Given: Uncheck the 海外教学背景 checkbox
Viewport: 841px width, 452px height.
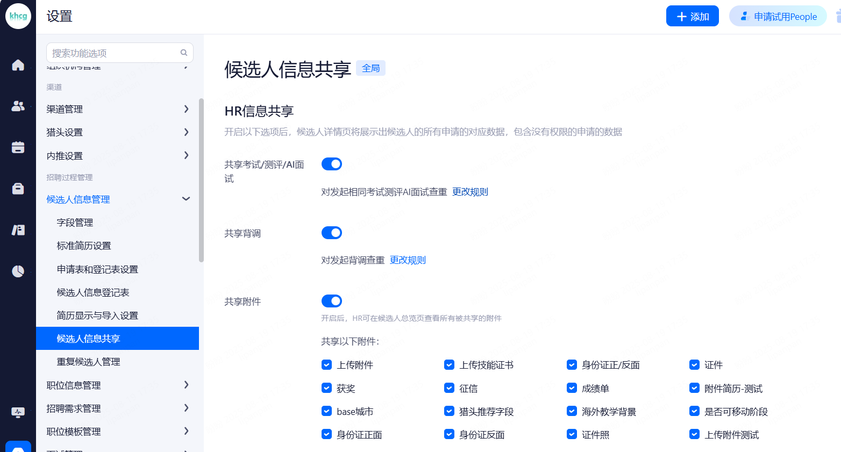Looking at the screenshot, I should point(572,411).
